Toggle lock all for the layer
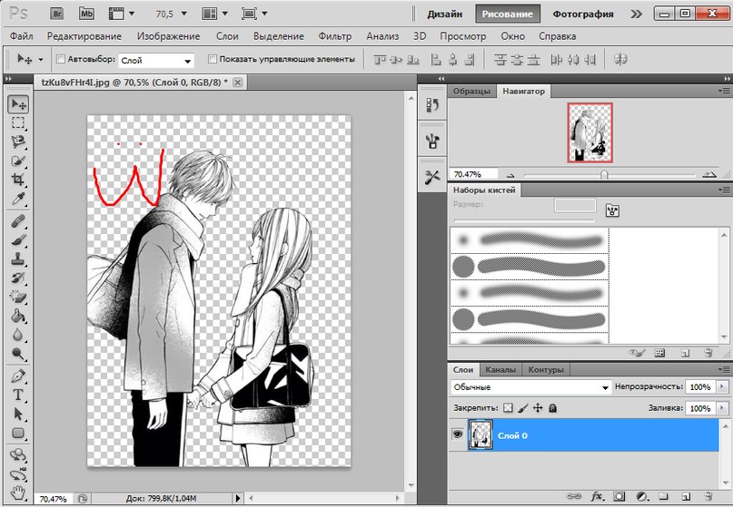Image resolution: width=733 pixels, height=507 pixels. point(552,408)
